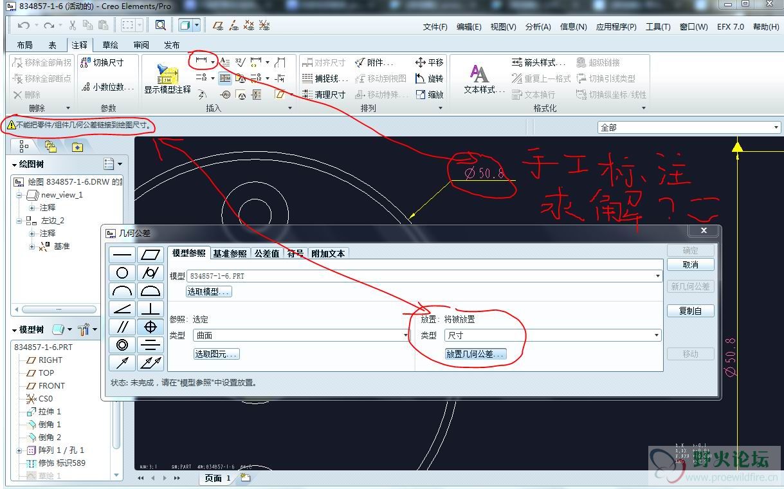The image size is (784, 489).
Task: Click the paste clipboard icon
Action: point(103,25)
